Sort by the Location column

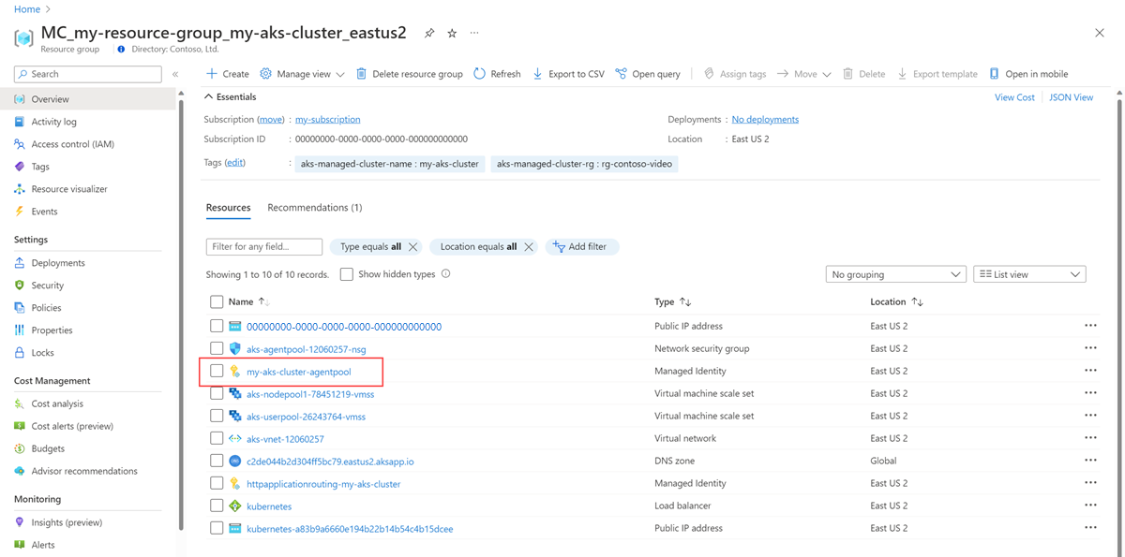[896, 302]
